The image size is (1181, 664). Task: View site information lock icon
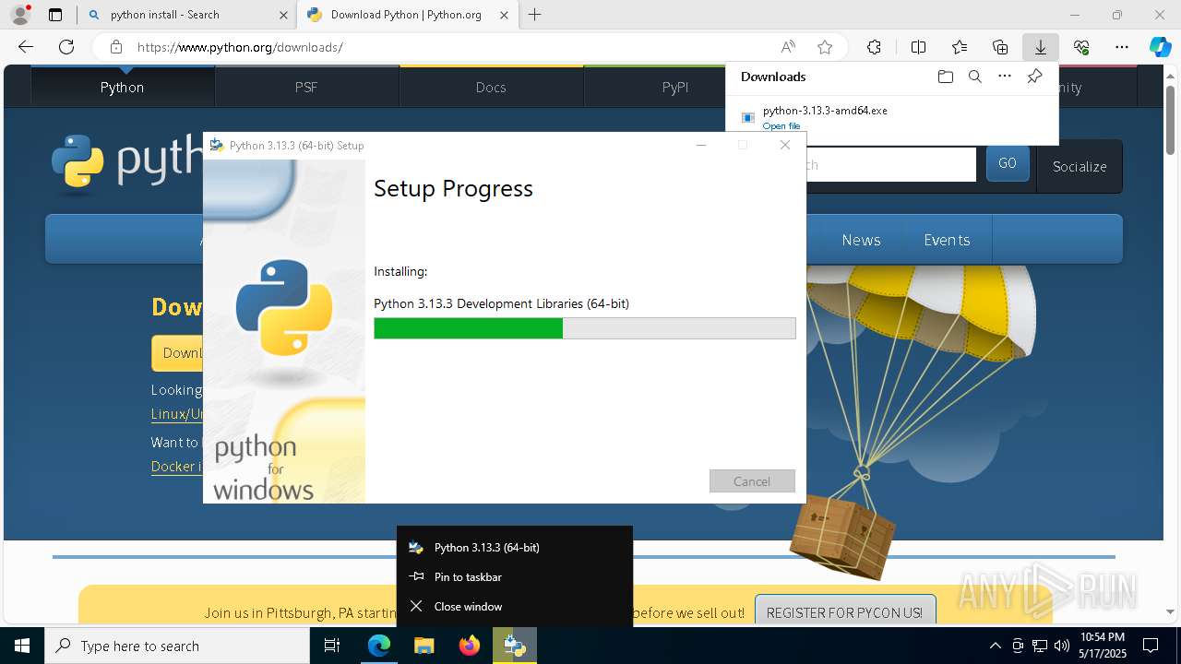point(115,47)
